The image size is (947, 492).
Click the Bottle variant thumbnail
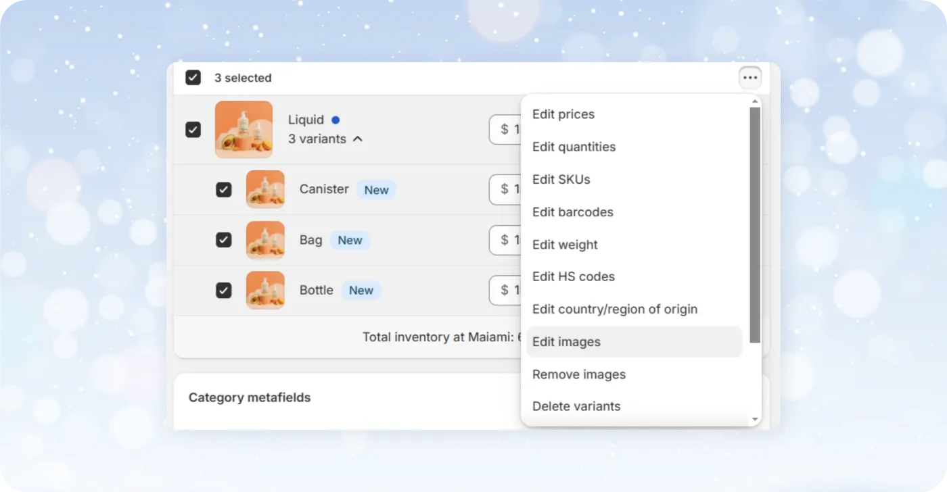click(265, 290)
